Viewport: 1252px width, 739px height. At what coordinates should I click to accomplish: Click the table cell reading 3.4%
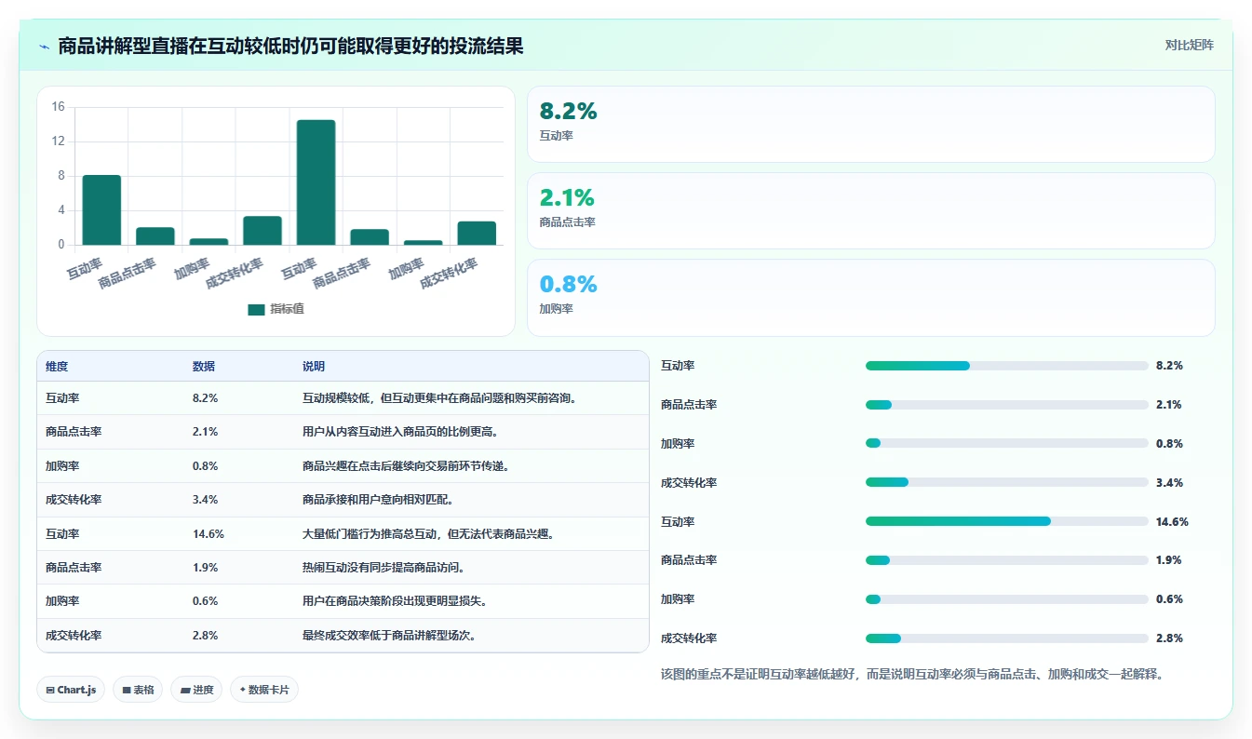point(206,500)
